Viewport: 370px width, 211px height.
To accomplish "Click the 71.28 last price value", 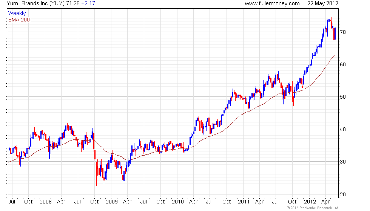I will pos(73,3).
